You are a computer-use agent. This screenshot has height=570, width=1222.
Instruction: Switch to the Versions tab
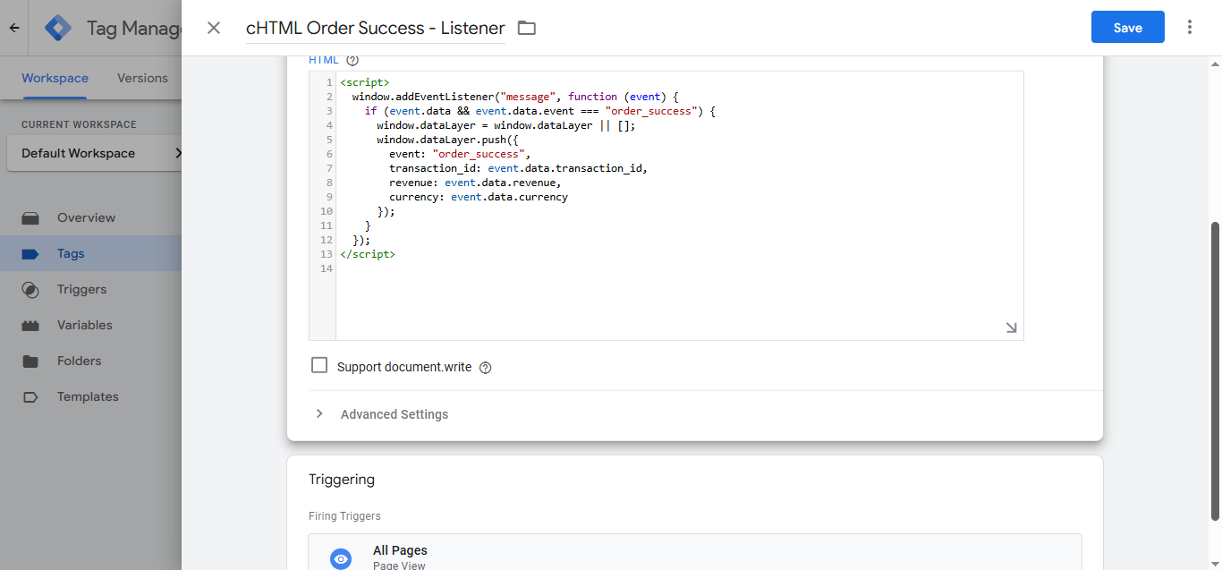pos(142,78)
